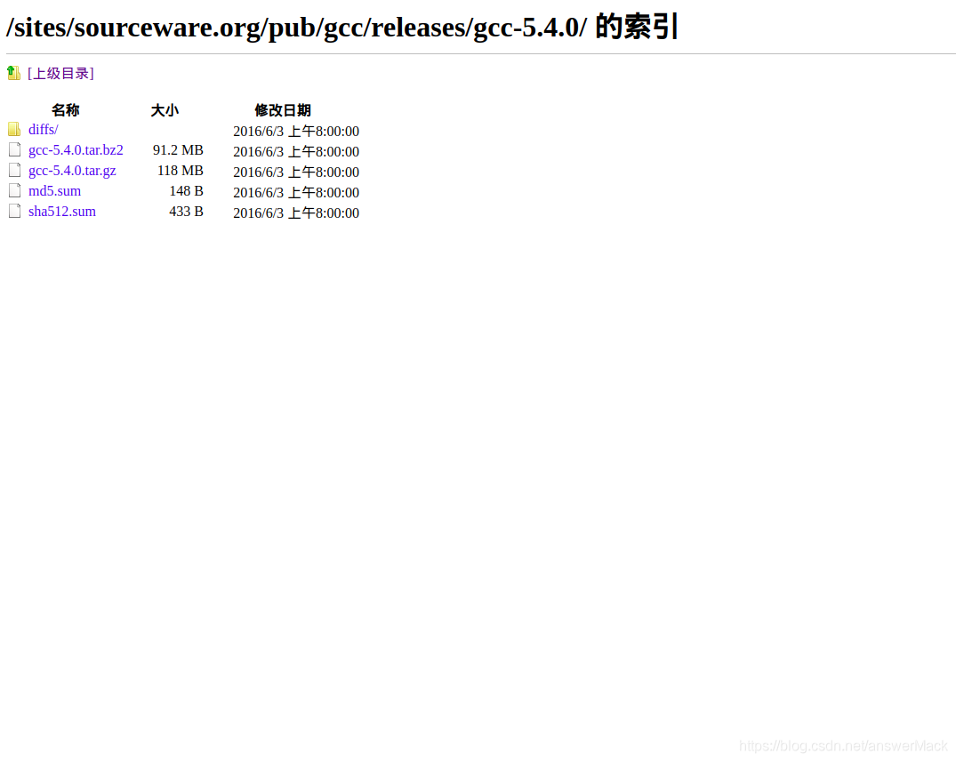Image resolution: width=956 pixels, height=762 pixels.
Task: Open the diffs/ directory link
Action: point(44,129)
